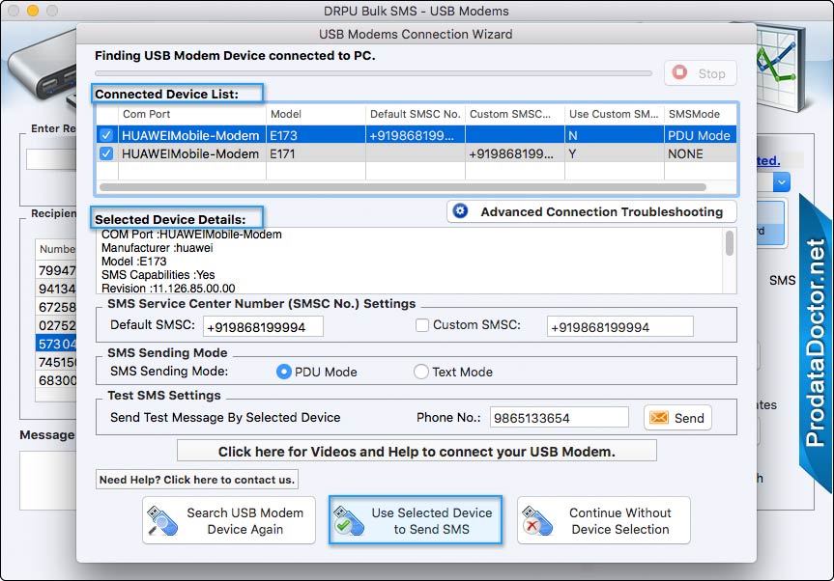Click the Default SMSC No. column header
The width and height of the screenshot is (834, 581).
click(x=415, y=114)
